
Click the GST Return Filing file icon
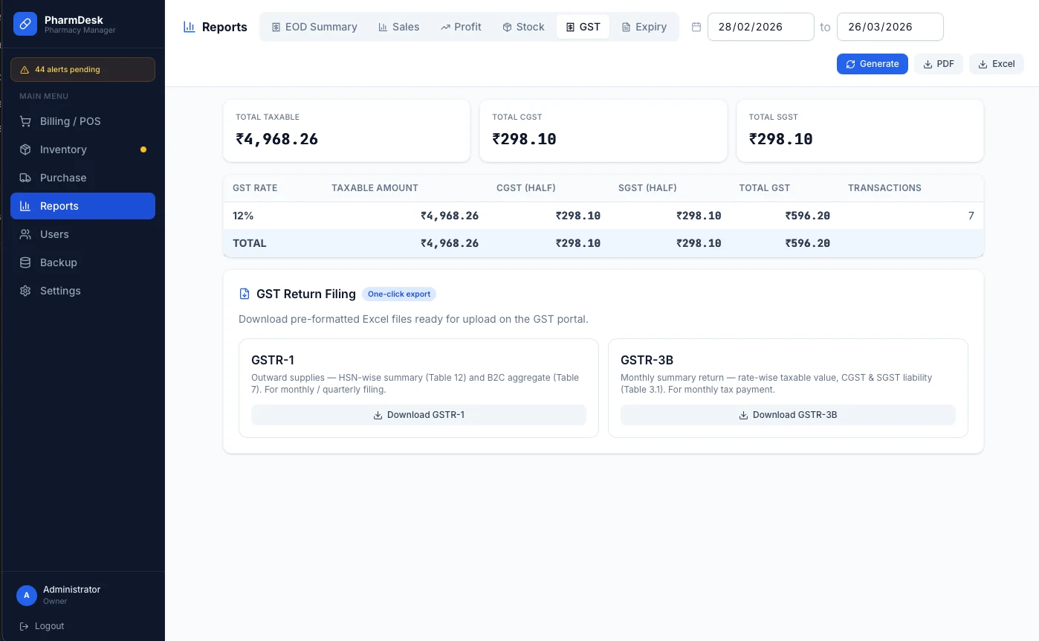coord(245,294)
